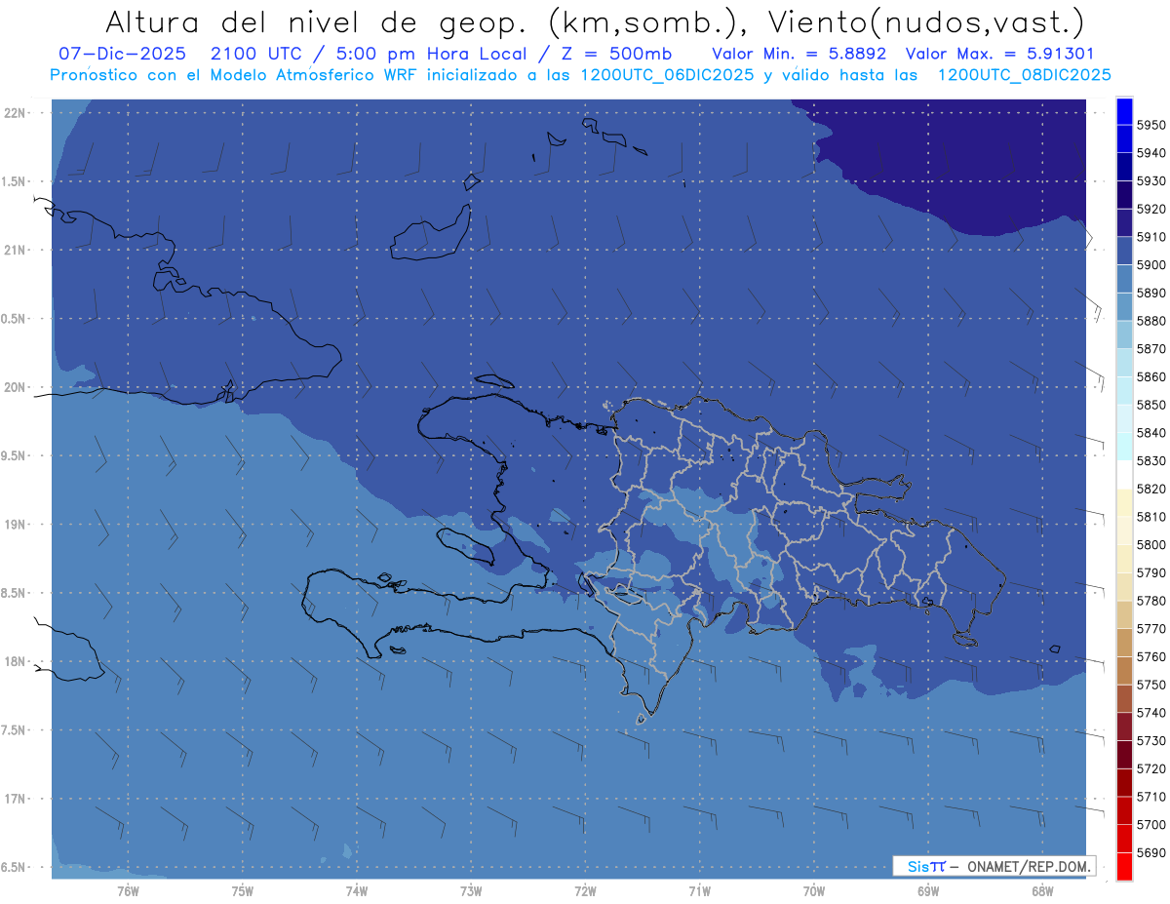The height and width of the screenshot is (904, 1170).
Task: Click the 5890 value on the color scale
Action: click(x=1151, y=293)
